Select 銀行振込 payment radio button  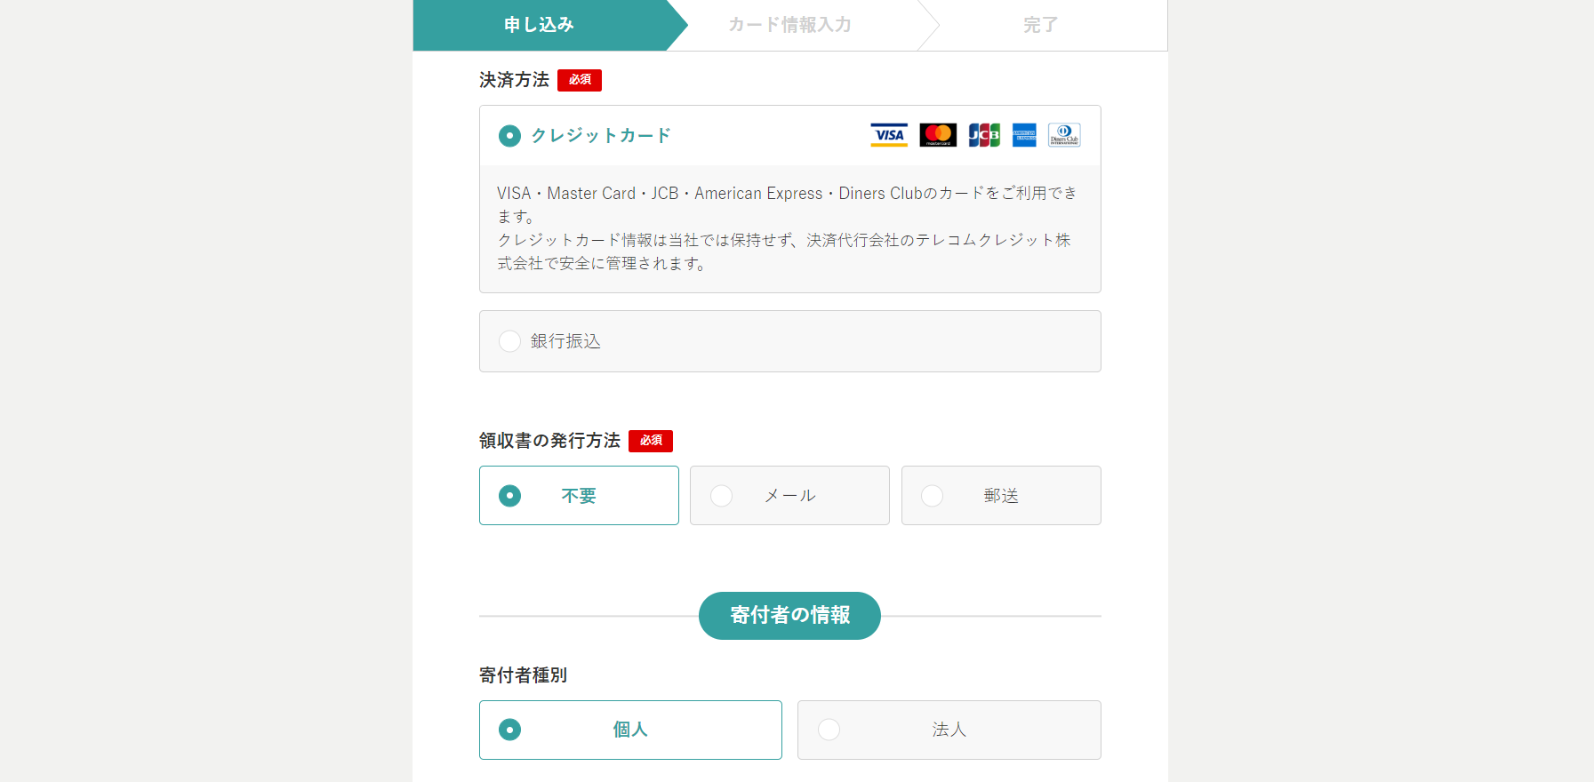509,341
